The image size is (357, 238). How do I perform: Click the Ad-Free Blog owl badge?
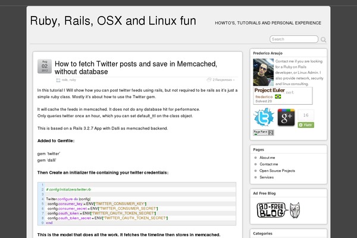coord(278,210)
